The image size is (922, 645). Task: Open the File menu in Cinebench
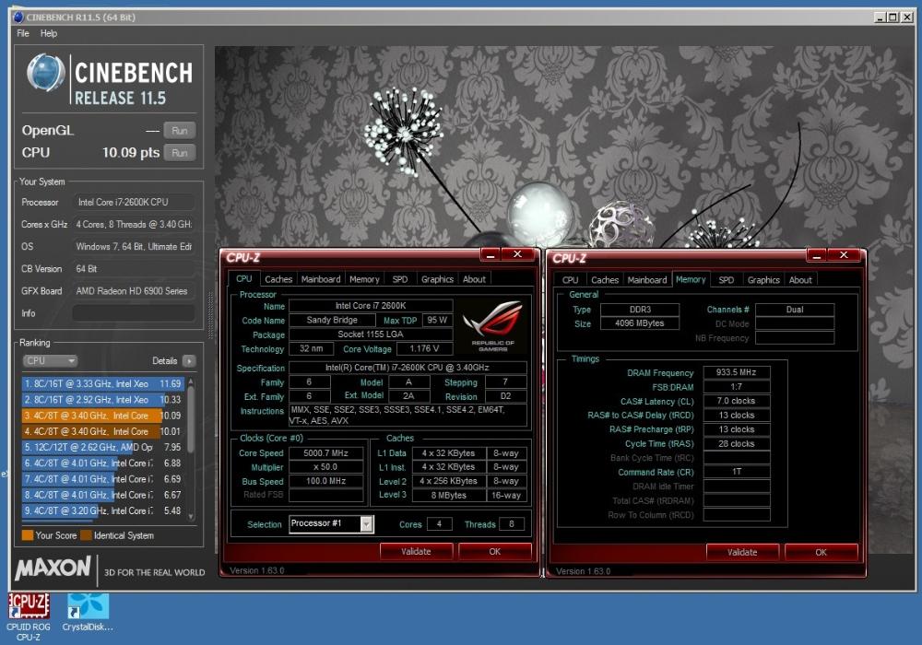23,33
